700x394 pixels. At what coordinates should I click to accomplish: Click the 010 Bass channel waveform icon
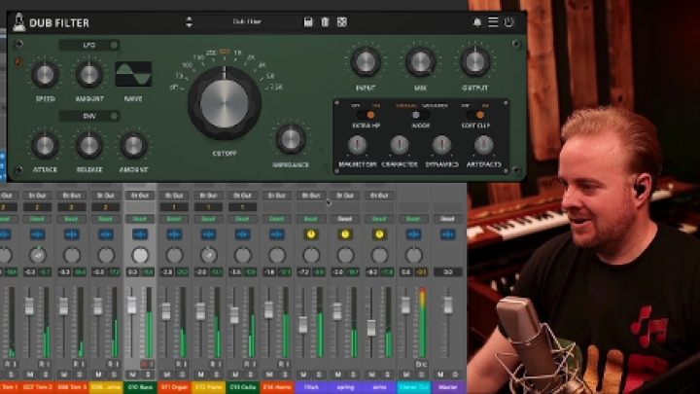pyautogui.click(x=140, y=234)
